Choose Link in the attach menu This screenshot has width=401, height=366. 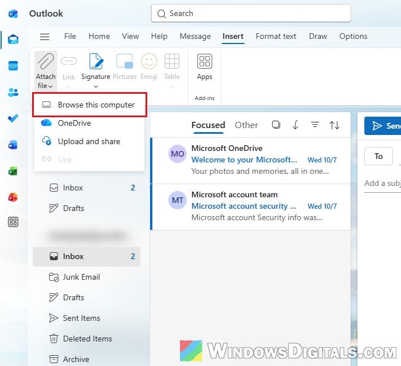pyautogui.click(x=89, y=160)
